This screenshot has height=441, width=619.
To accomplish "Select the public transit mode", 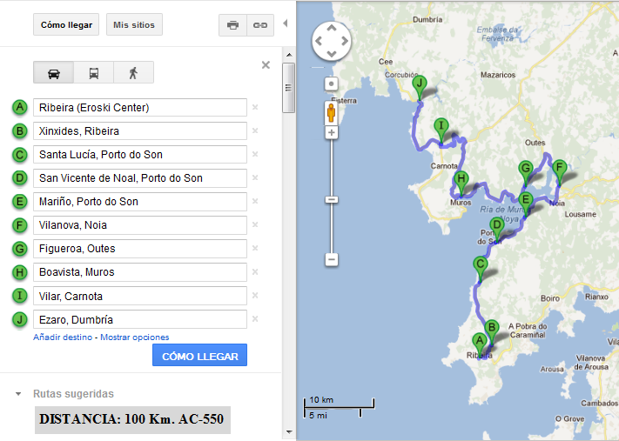I will (x=93, y=73).
